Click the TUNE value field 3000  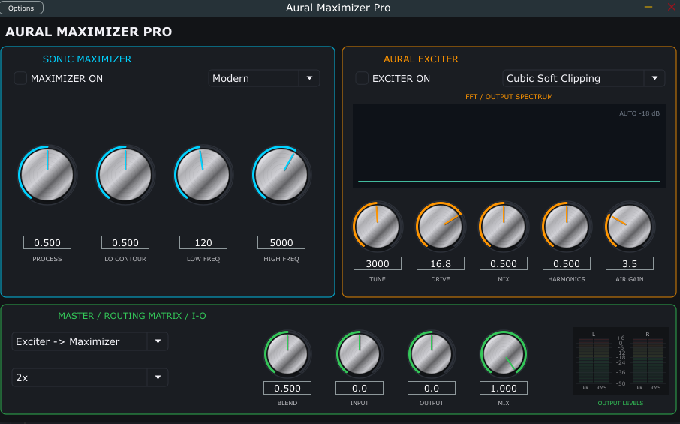click(x=378, y=263)
